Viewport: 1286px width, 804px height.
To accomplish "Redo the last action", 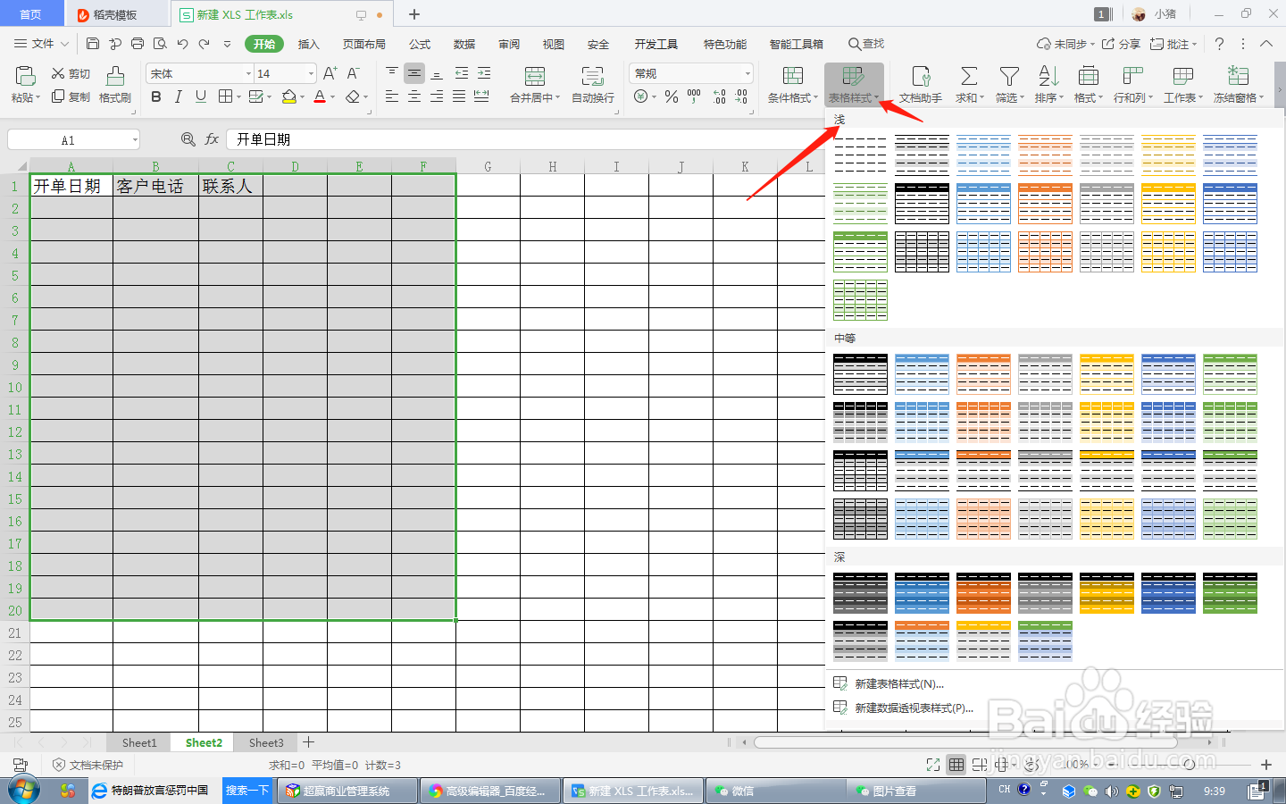I will click(x=205, y=44).
